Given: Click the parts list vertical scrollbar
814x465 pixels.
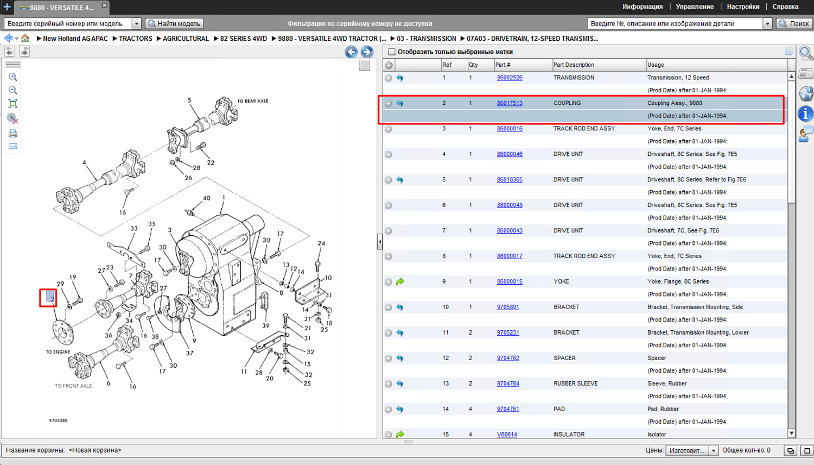Looking at the screenshot, I should click(791, 255).
